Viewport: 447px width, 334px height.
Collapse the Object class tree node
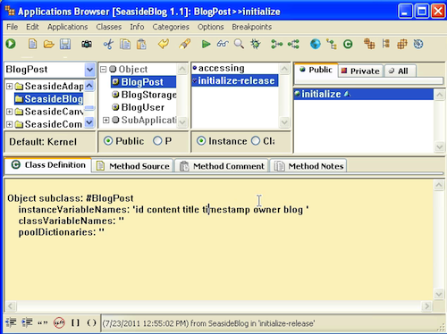(x=103, y=70)
